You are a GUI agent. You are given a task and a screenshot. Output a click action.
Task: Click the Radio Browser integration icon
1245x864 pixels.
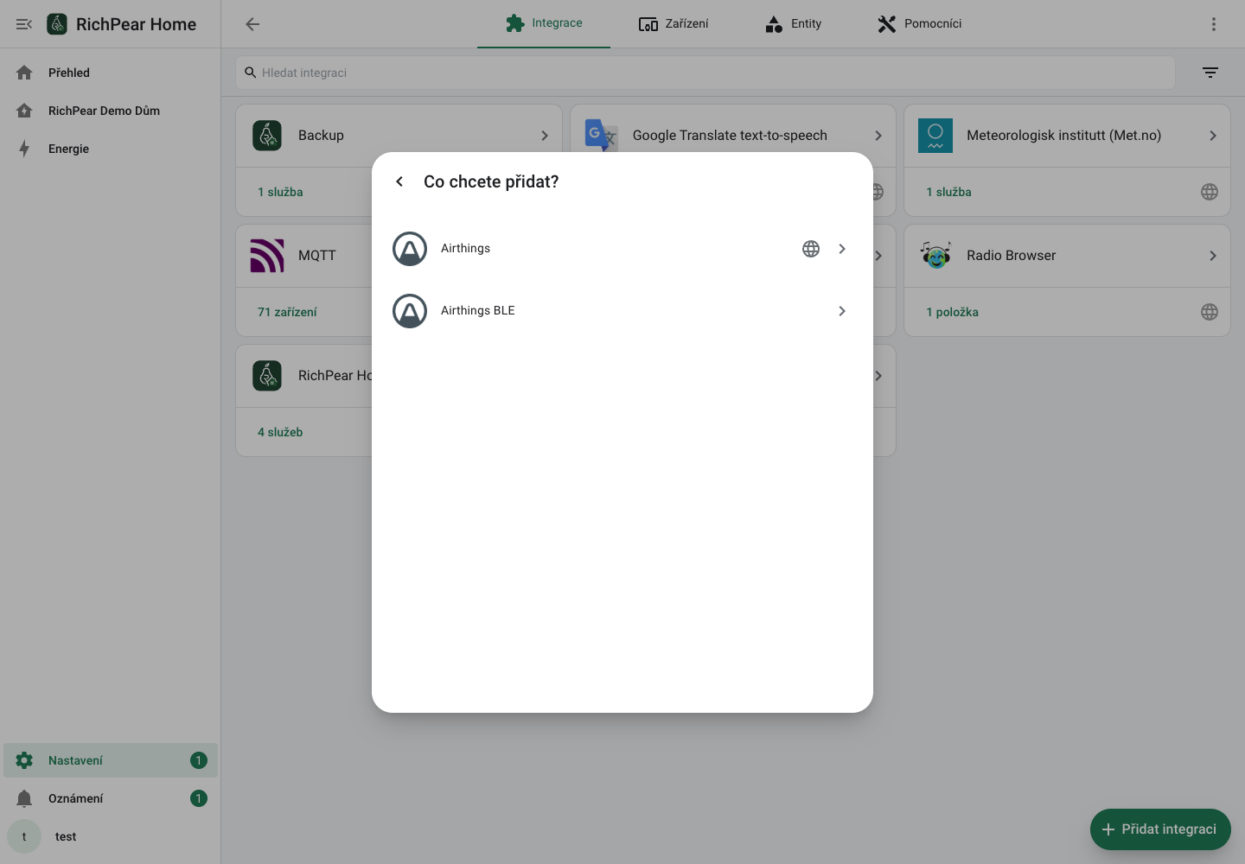935,256
